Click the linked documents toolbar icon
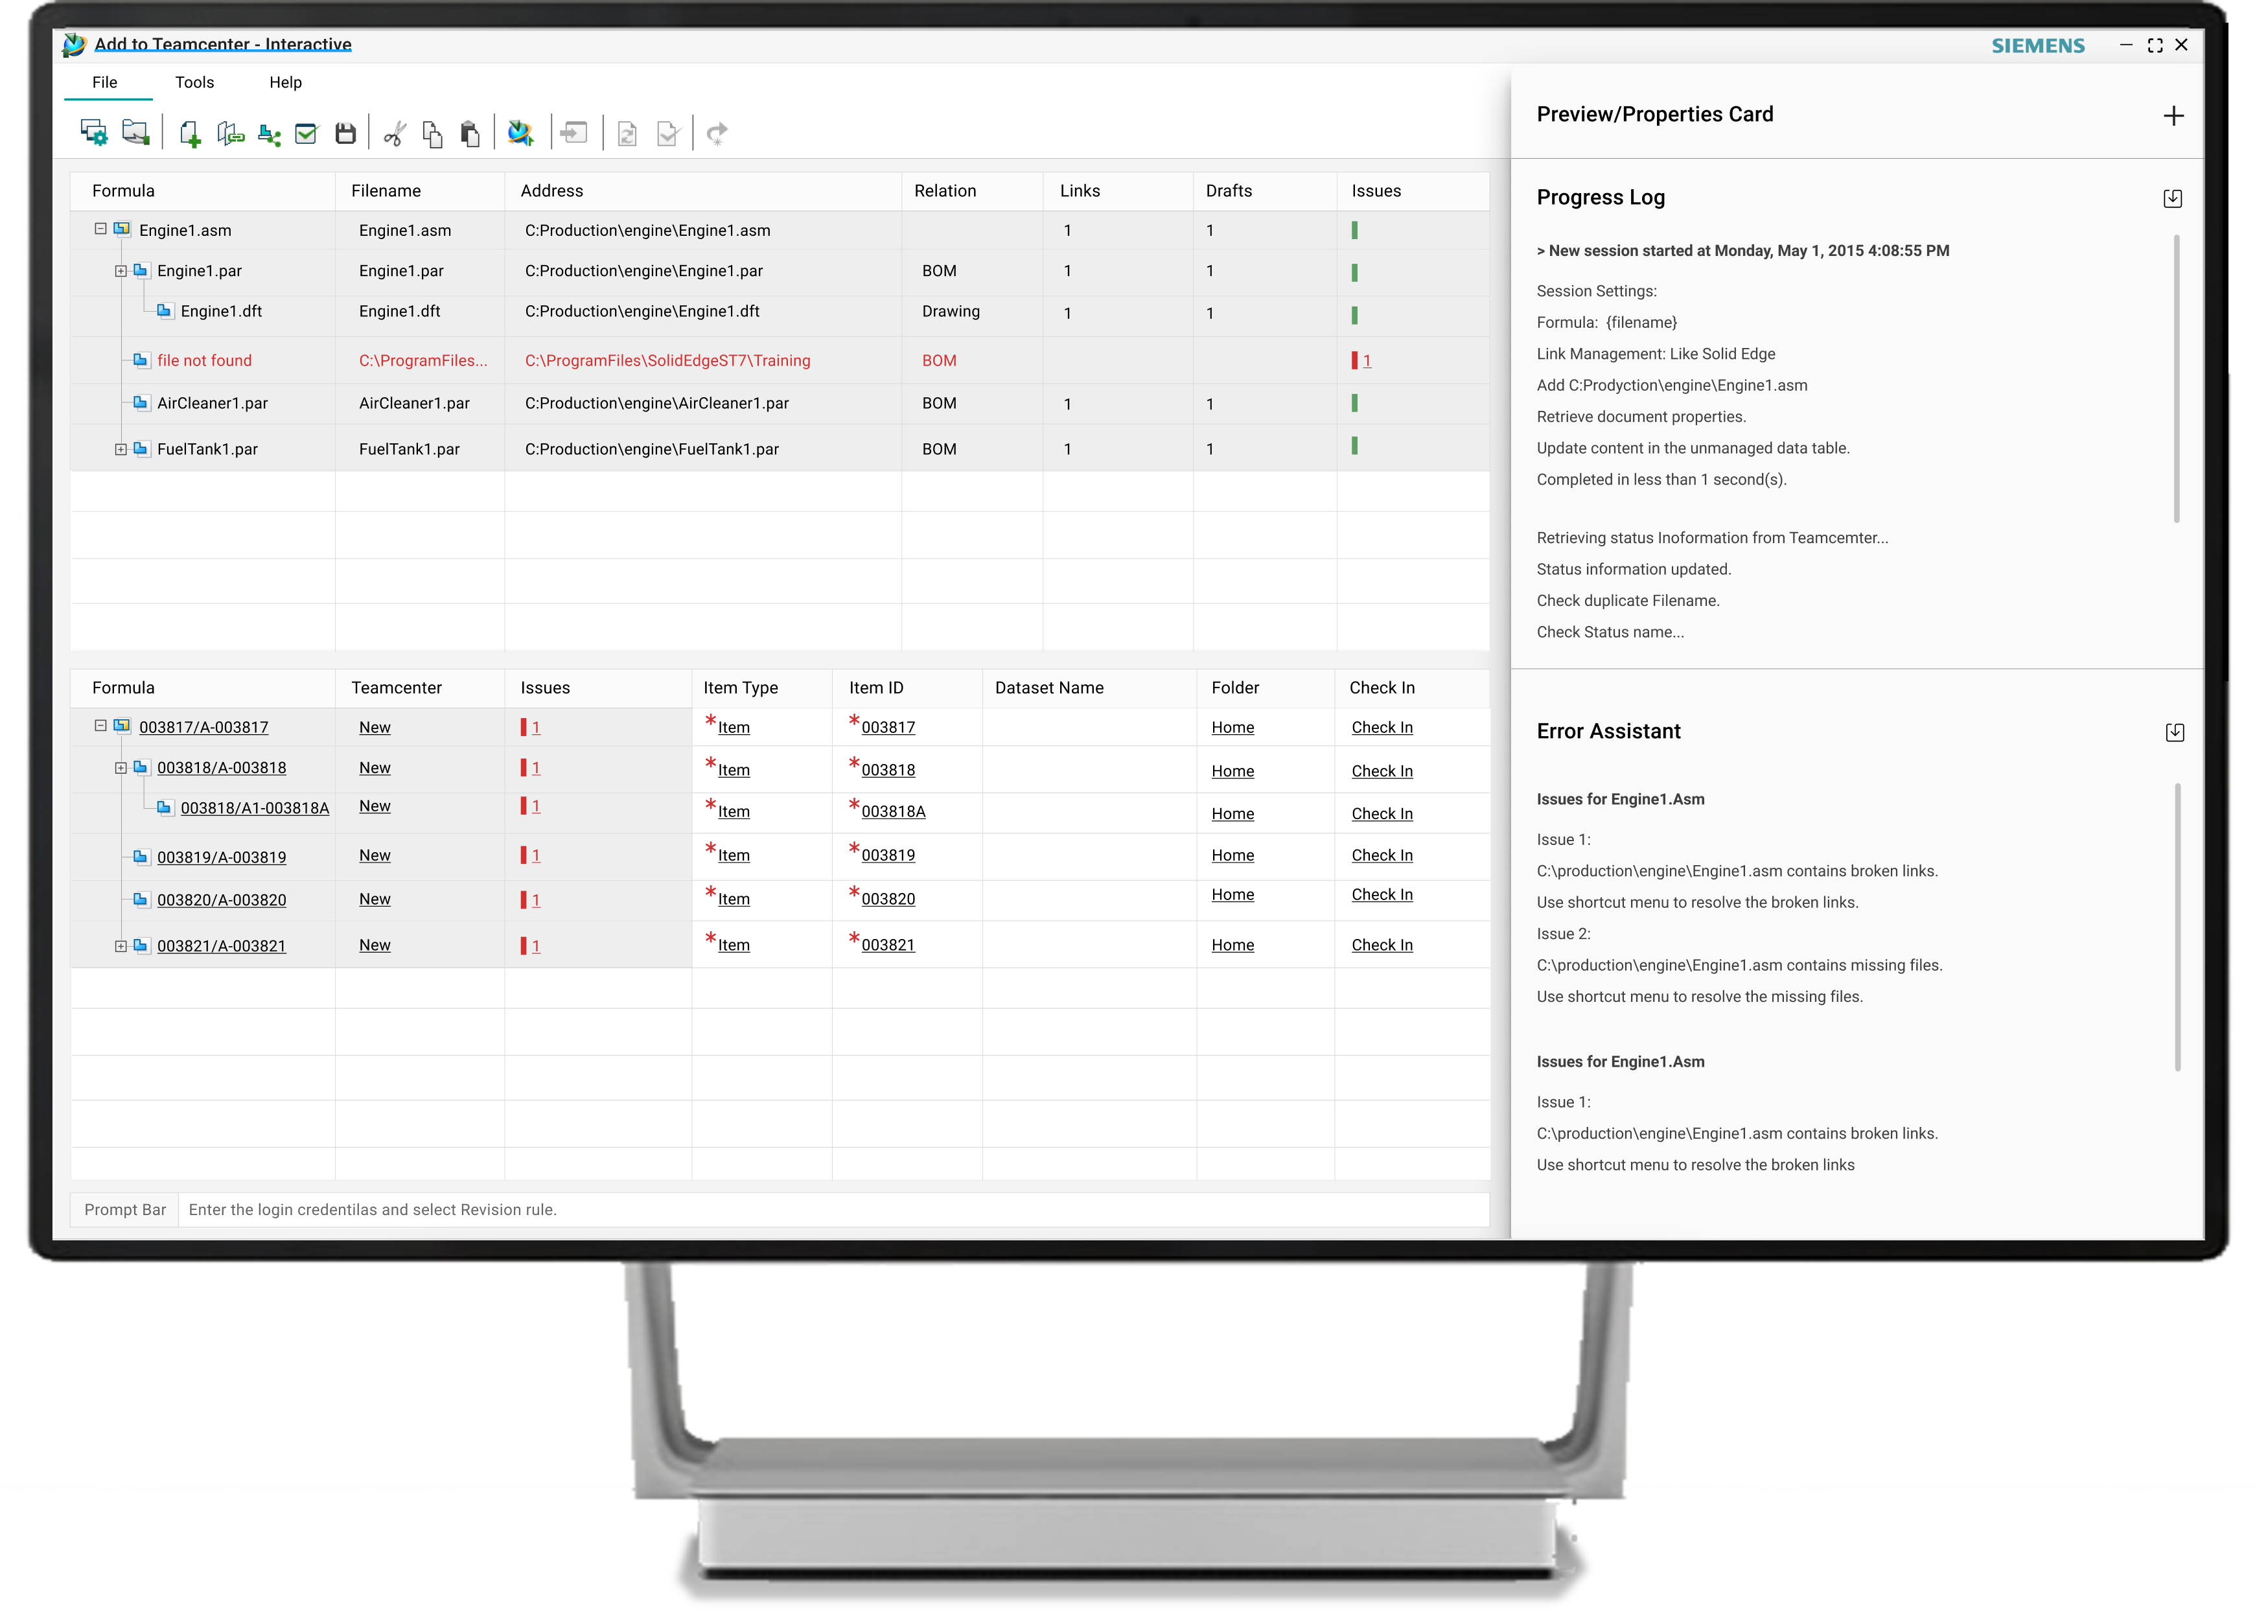The height and width of the screenshot is (1624, 2268). (x=230, y=133)
